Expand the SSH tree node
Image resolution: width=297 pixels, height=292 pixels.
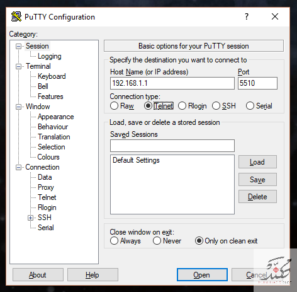31,218
